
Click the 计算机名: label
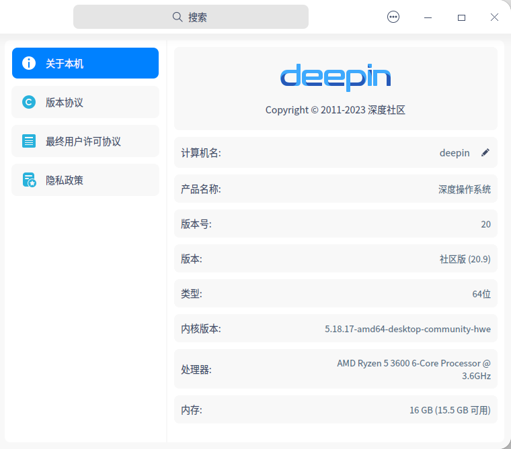(x=201, y=152)
